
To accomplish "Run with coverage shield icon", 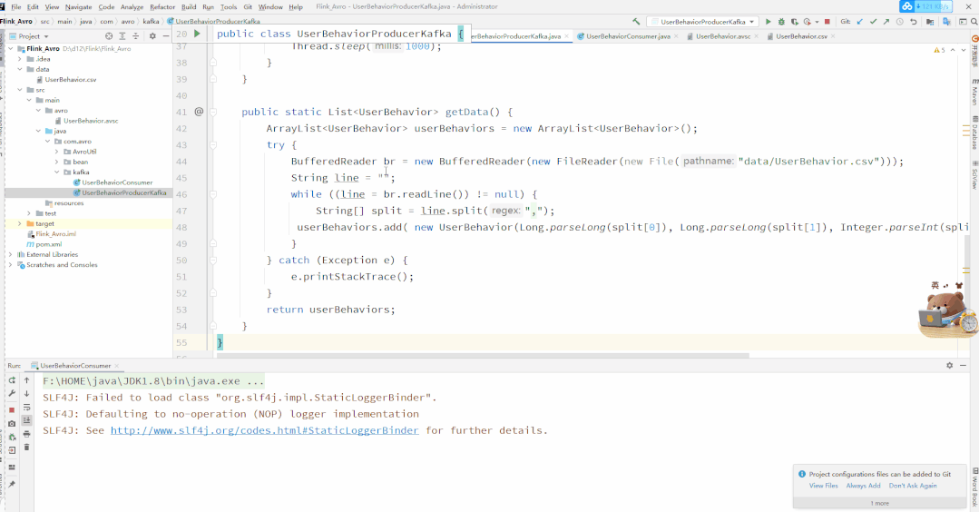I will (794, 21).
